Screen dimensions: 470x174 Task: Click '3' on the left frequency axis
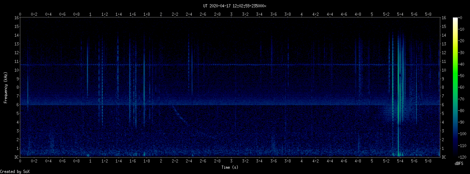[x=17, y=131]
